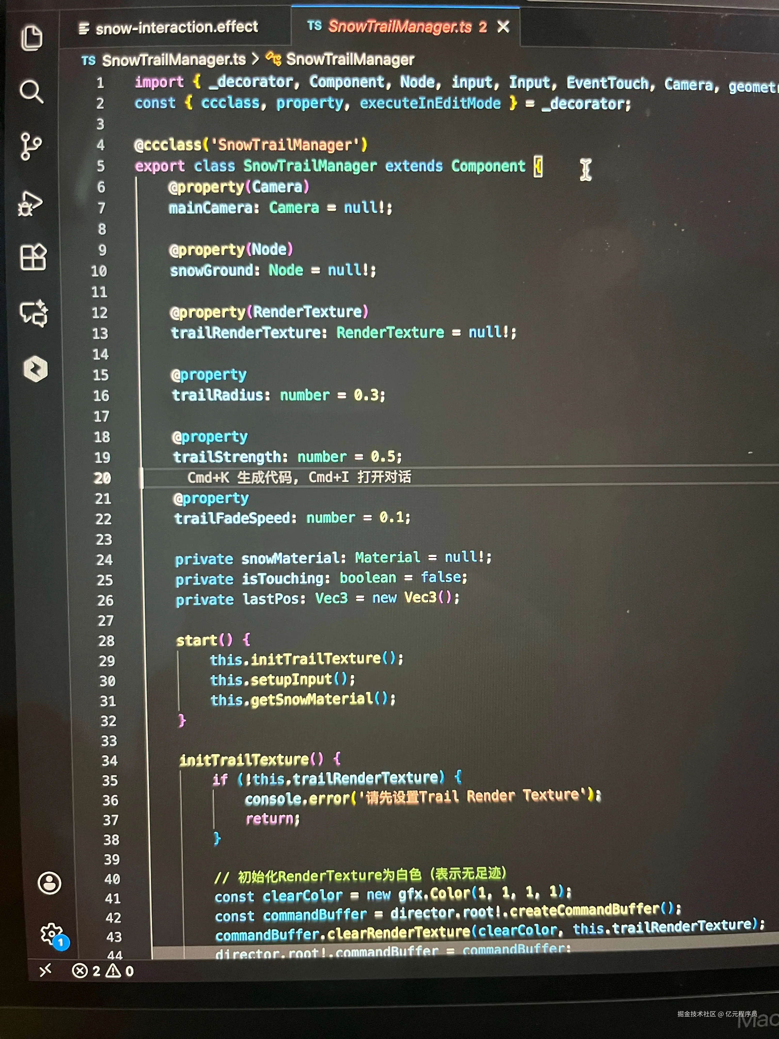Screen dimensions: 779x1039
Task: Open SnowTrailManager.ts breadcrumb dropdown
Action: [x=173, y=60]
